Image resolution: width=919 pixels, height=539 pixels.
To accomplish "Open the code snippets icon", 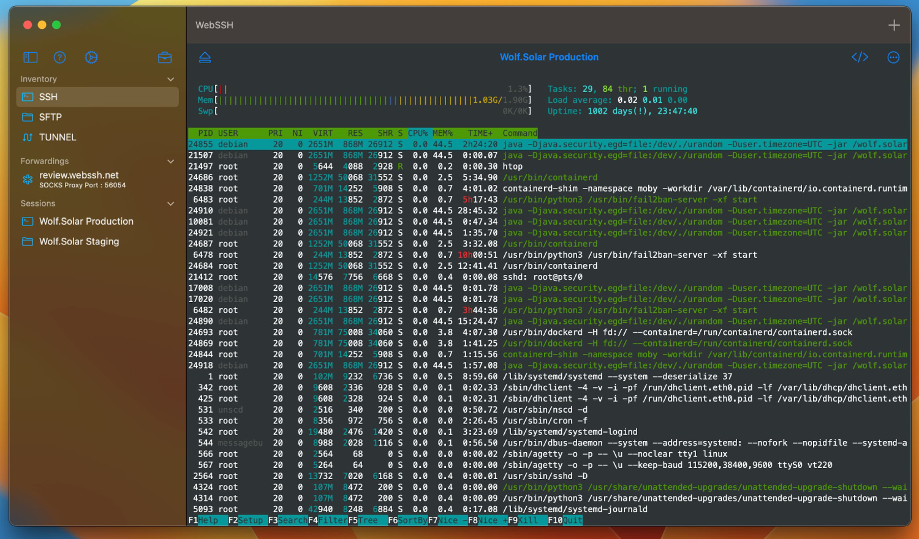I will [860, 58].
